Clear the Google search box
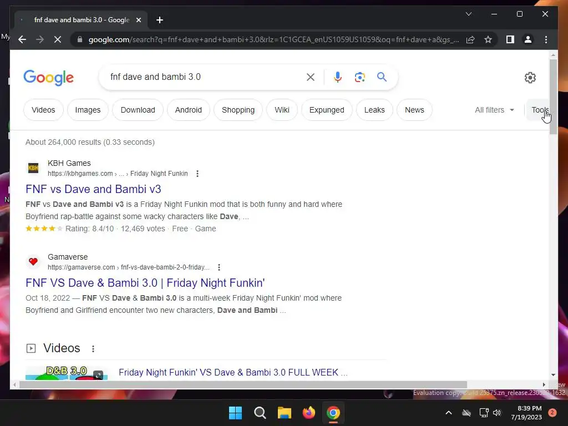 (x=311, y=77)
